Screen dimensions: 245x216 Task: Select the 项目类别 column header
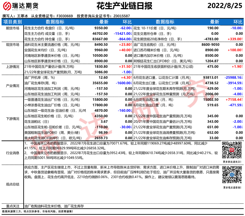pos(12,22)
